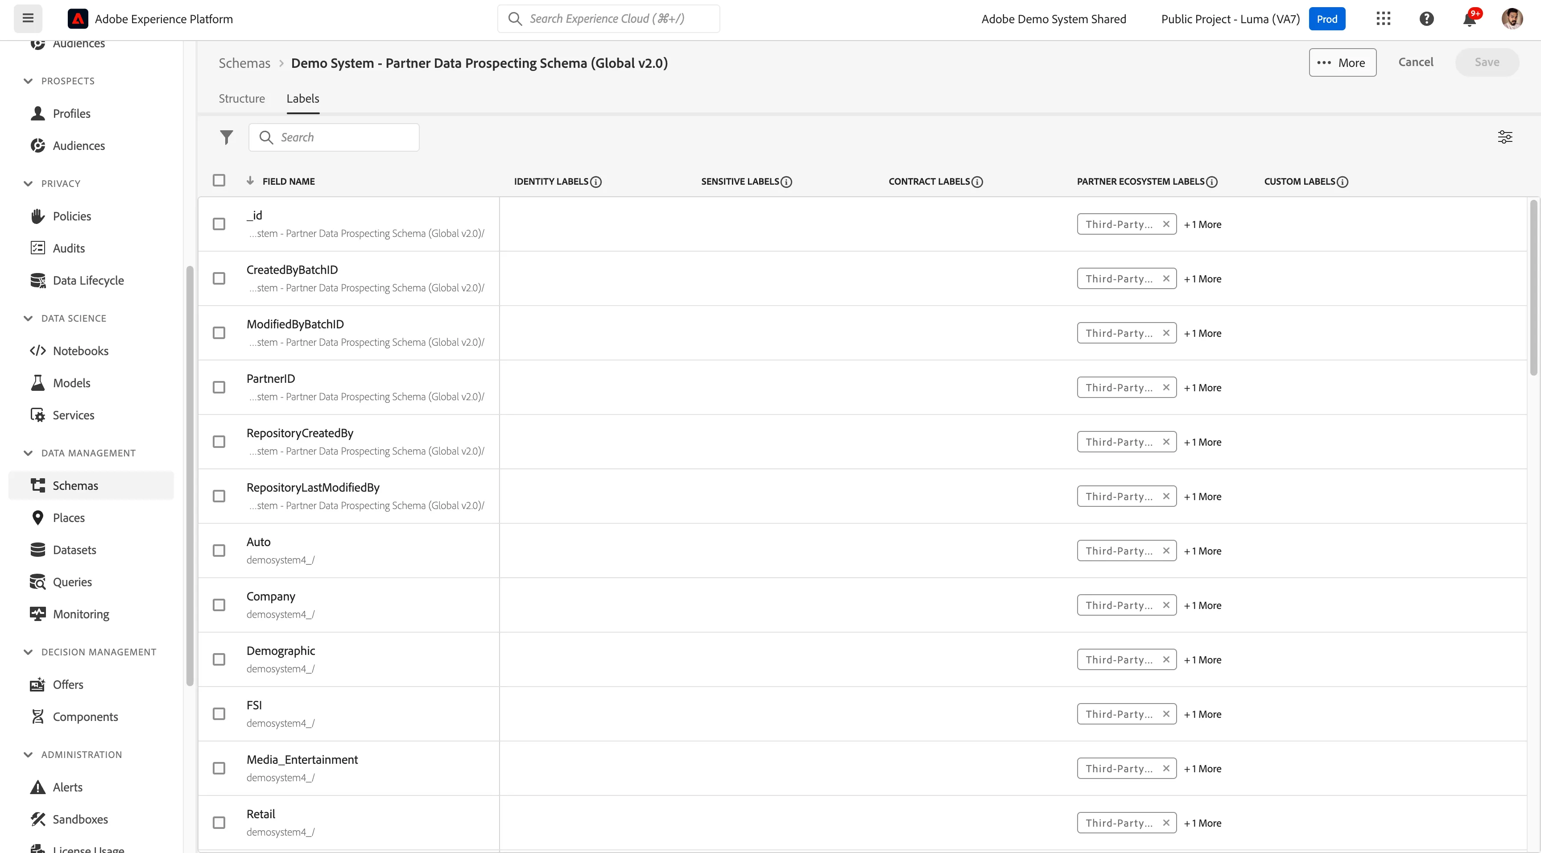1541x853 pixels.
Task: Collapse the Decision Management section
Action: click(x=28, y=652)
